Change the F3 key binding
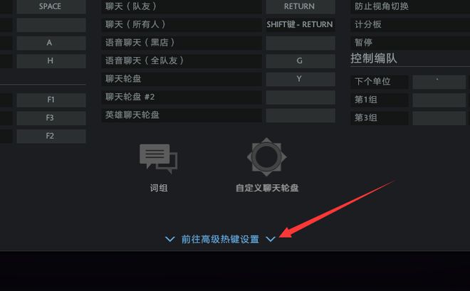Viewport: 470px width, 291px height. coord(51,118)
